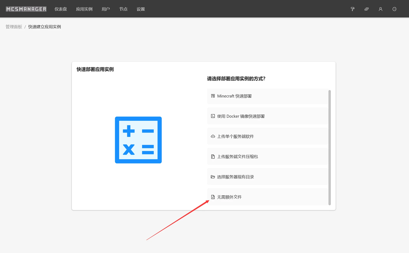Click the blue calculator illustration
The width and height of the screenshot is (409, 253).
(138, 140)
